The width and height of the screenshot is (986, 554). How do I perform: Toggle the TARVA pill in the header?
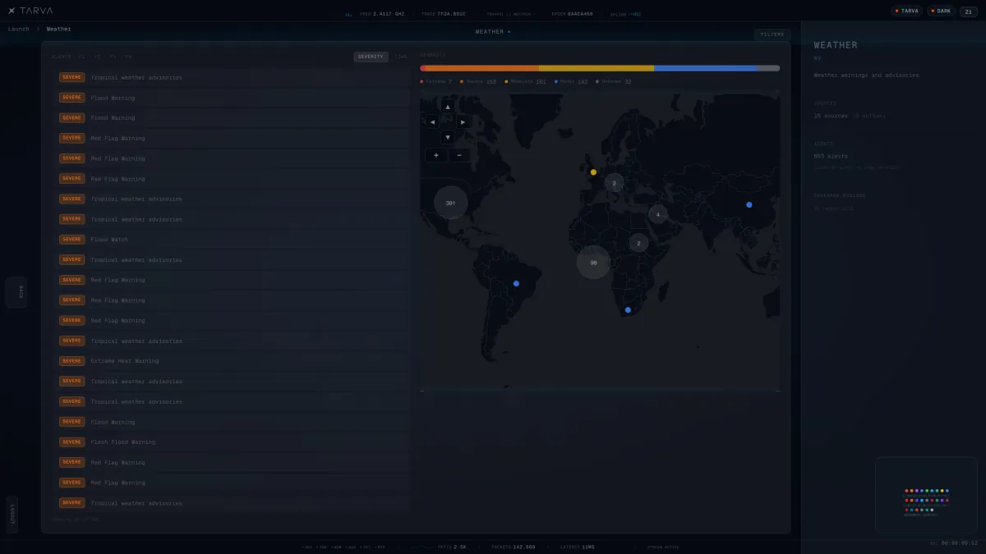907,11
